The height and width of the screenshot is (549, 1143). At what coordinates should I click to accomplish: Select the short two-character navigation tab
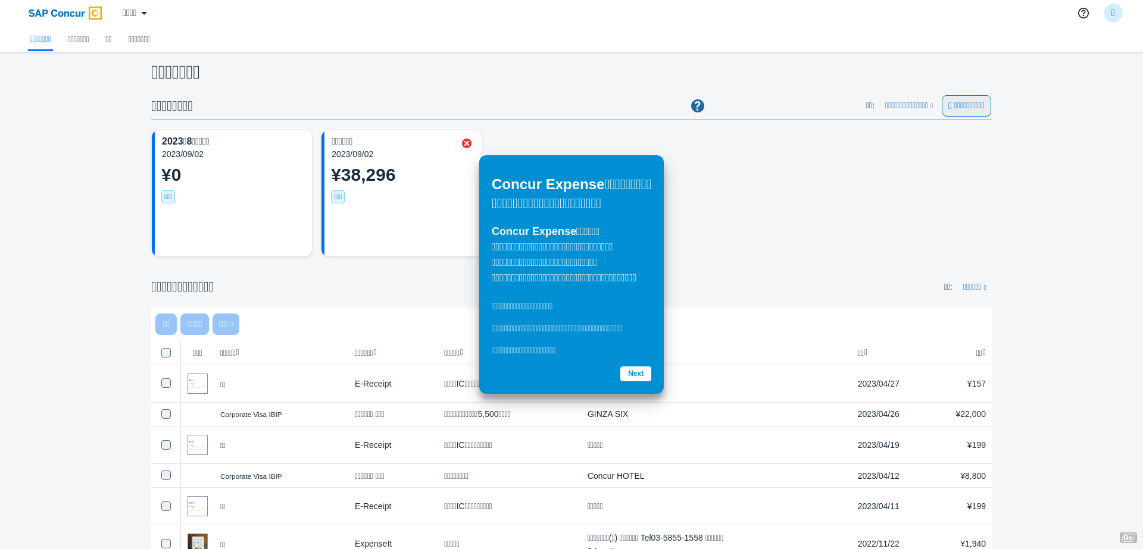[x=108, y=39]
